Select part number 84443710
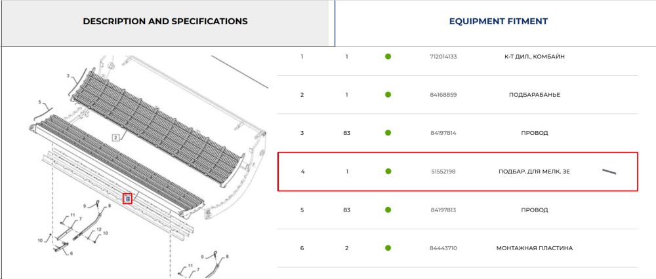Image resolution: width=656 pixels, height=279 pixels. click(443, 248)
